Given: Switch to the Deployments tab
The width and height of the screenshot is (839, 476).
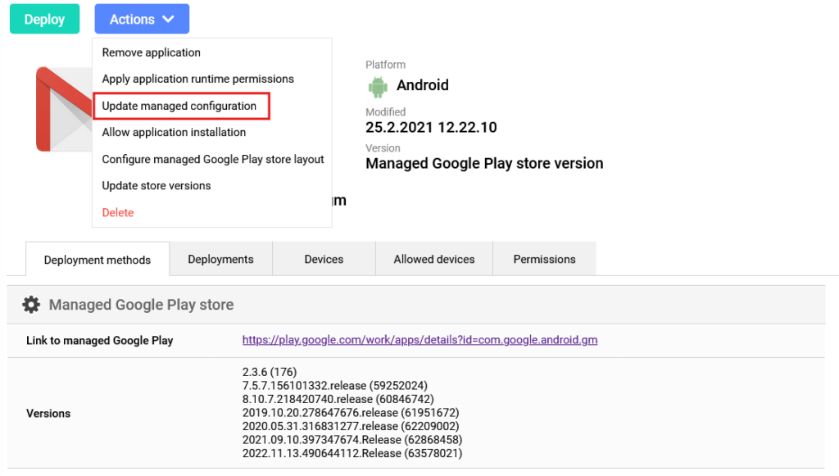Looking at the screenshot, I should pos(220,259).
